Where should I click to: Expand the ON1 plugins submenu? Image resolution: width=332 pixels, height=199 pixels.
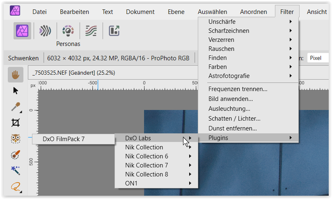click(156, 183)
